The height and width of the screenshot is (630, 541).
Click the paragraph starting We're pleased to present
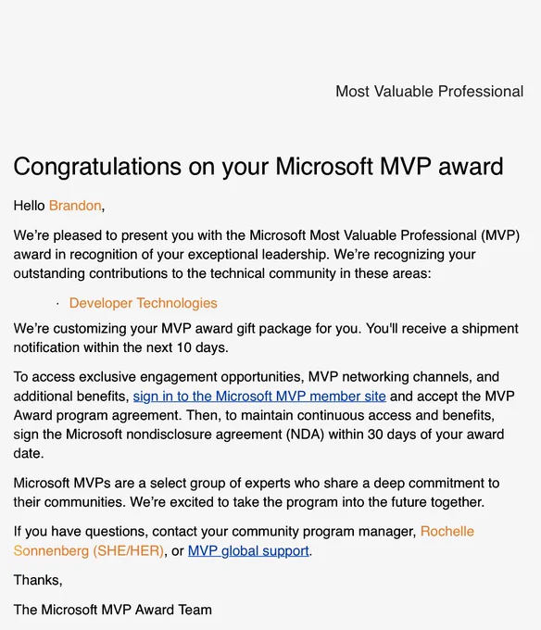[267, 255]
